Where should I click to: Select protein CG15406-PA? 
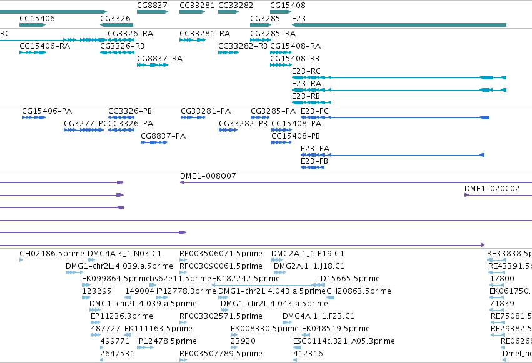(34, 117)
